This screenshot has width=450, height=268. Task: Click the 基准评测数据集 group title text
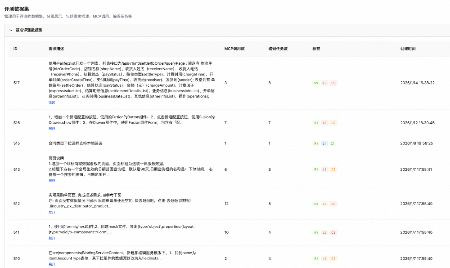pos(29,30)
